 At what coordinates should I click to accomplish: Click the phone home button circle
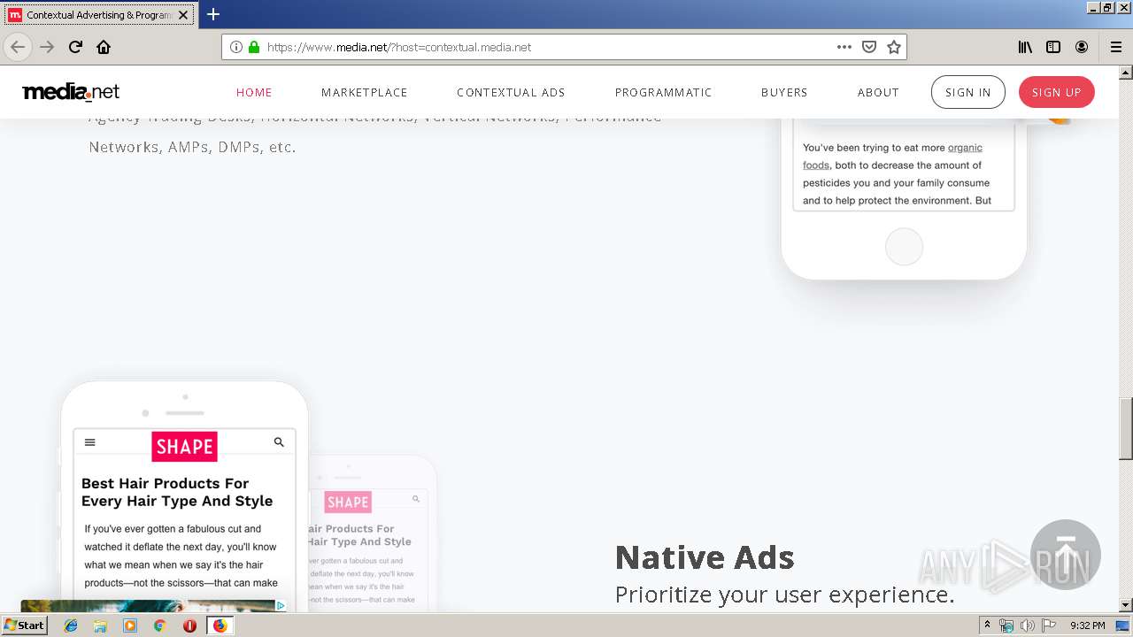click(x=905, y=247)
